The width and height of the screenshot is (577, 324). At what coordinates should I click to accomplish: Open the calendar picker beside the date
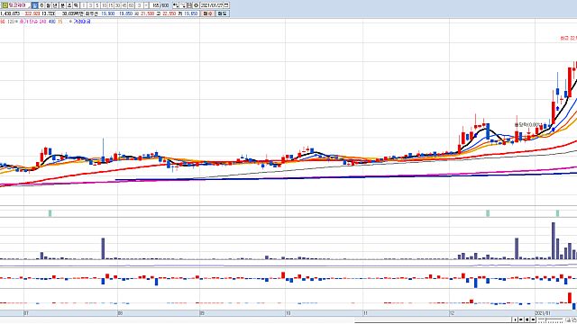226,5
